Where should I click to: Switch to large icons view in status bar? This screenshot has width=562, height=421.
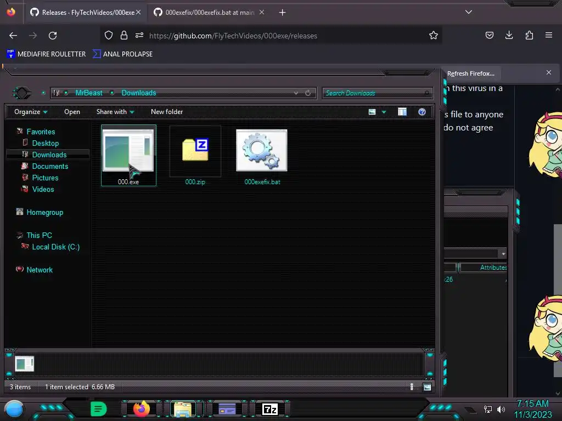tap(427, 387)
